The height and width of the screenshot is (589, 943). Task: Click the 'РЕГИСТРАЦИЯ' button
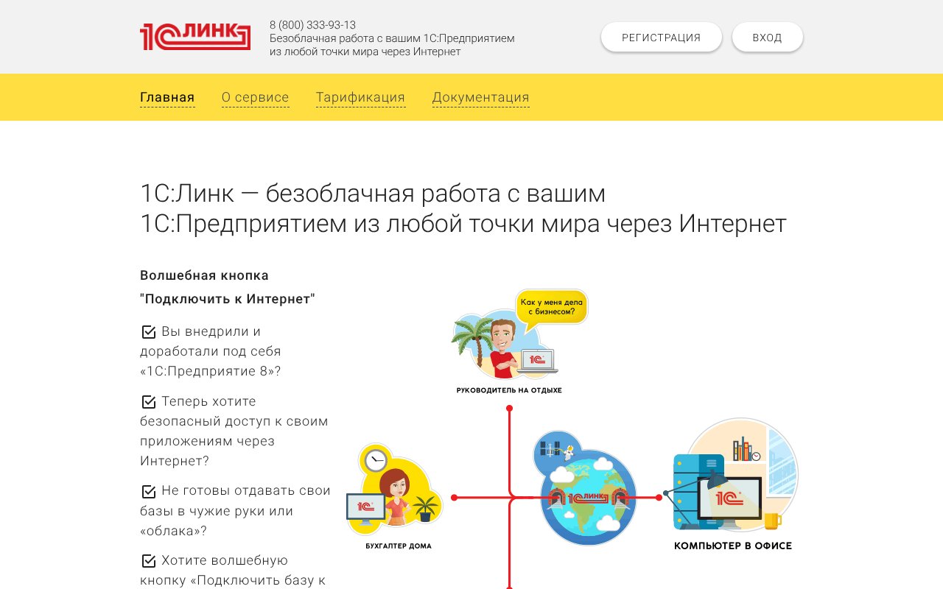point(661,36)
